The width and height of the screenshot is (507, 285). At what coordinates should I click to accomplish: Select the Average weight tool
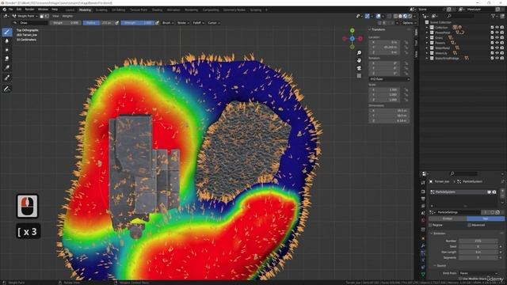click(x=7, y=50)
